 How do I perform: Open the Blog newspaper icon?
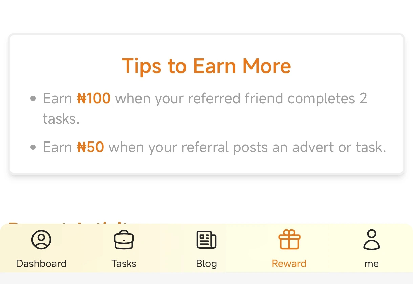206,239
